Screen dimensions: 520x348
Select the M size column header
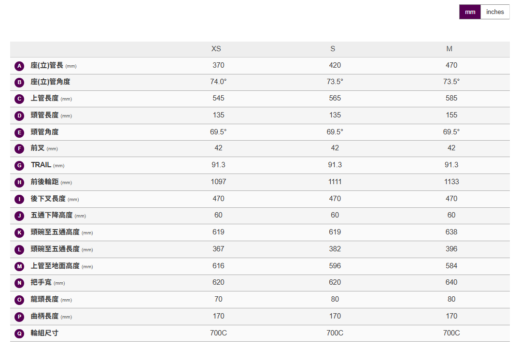[x=450, y=49]
